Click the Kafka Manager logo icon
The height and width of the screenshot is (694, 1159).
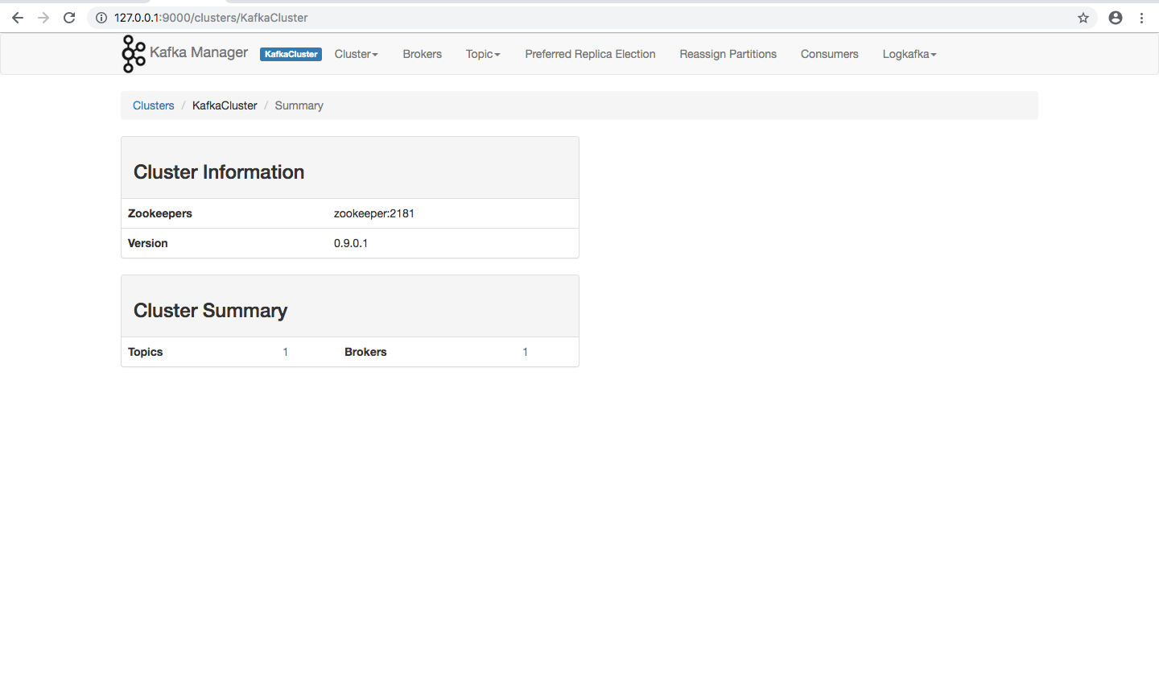tap(134, 54)
